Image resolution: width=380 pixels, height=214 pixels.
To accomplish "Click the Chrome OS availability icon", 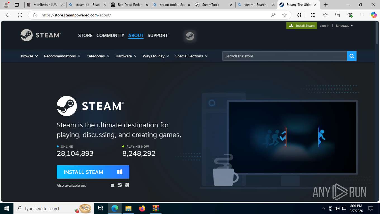I will click(x=127, y=185).
